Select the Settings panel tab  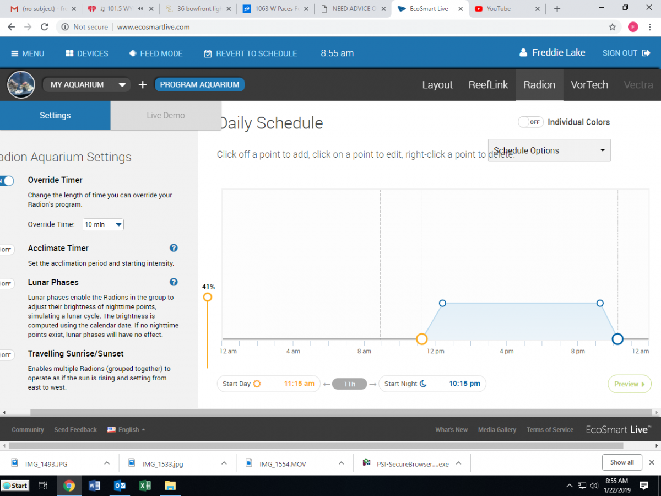(x=55, y=115)
